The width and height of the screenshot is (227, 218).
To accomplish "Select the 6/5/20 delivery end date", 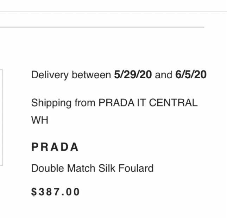I will click(x=191, y=75).
